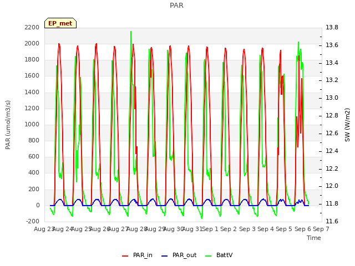The image size is (355, 266).
Task: Click the PAR chart title
Action: coord(176,6)
